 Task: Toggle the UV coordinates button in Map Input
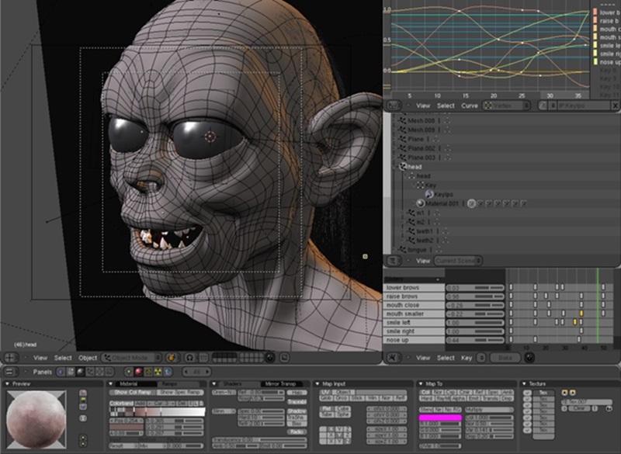click(x=325, y=392)
